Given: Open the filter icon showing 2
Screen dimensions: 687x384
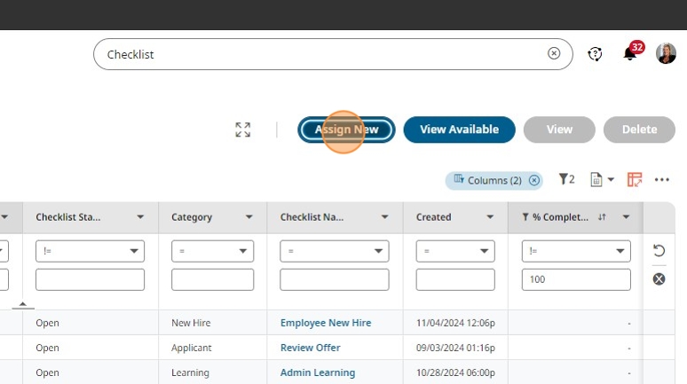Looking at the screenshot, I should [566, 179].
